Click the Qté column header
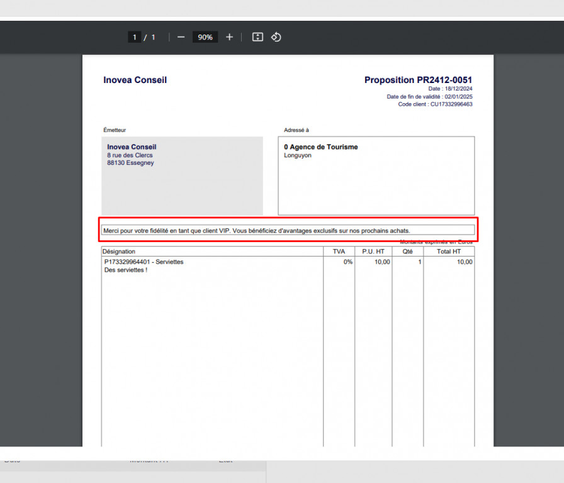The height and width of the screenshot is (483, 564). pyautogui.click(x=407, y=252)
